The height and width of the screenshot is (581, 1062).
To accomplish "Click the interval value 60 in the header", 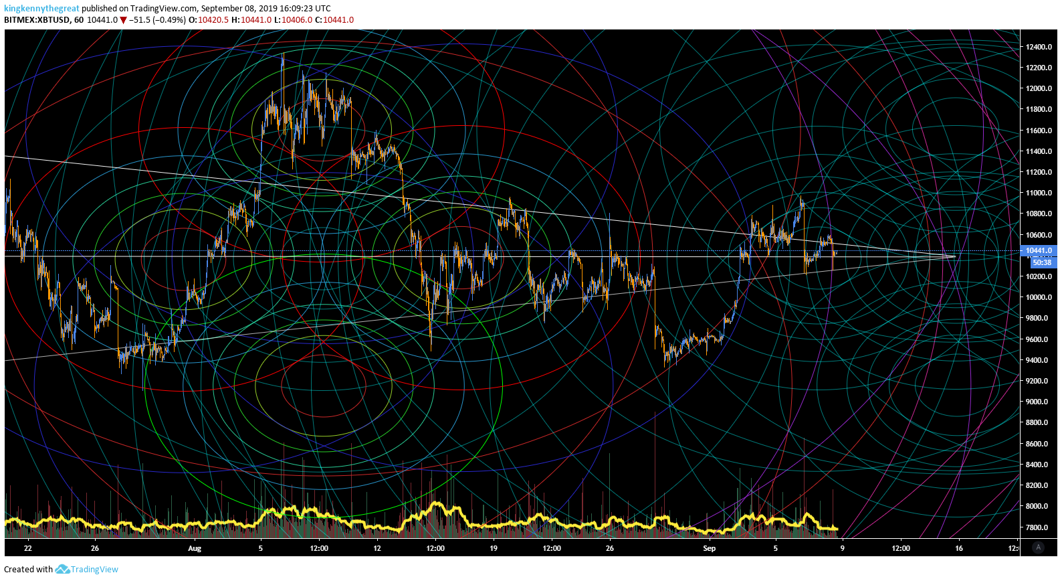I will pyautogui.click(x=79, y=20).
